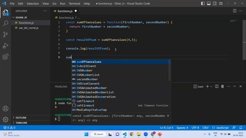Open the Accounts menu icon
The height and width of the screenshot is (138, 246).
pyautogui.click(x=5, y=108)
